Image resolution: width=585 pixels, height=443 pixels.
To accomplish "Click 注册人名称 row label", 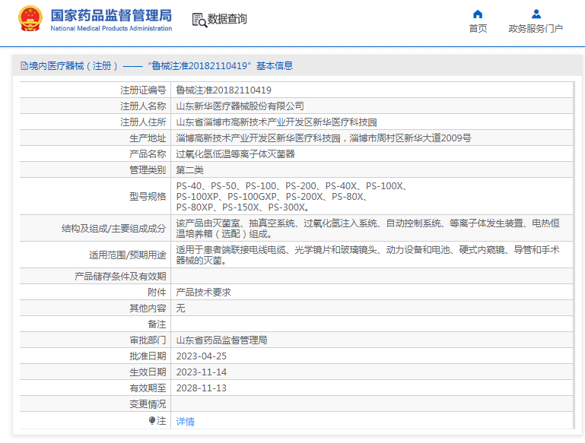I will (x=143, y=106).
